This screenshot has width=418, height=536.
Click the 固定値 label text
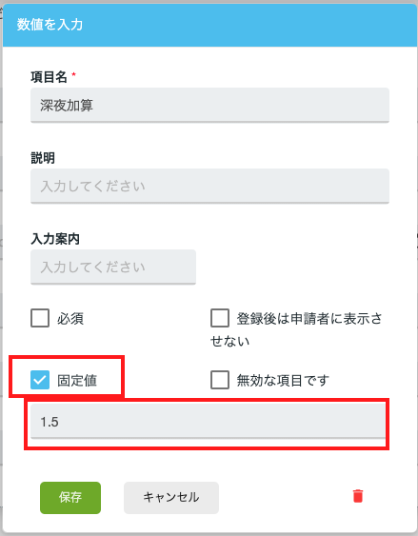coord(77,380)
